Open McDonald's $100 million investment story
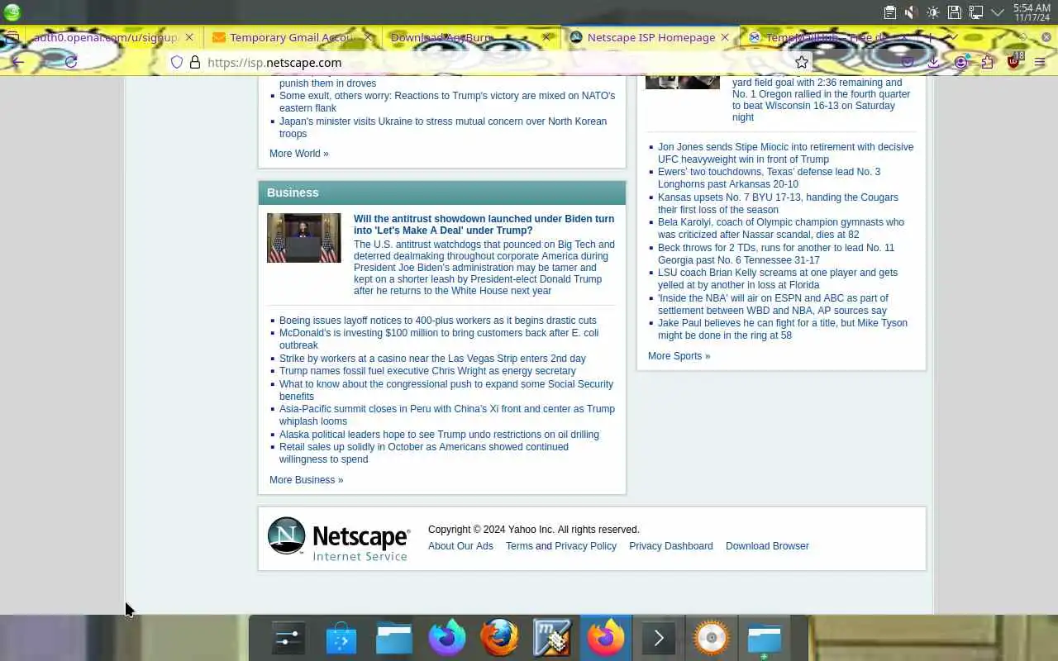1058x661 pixels. click(x=439, y=339)
